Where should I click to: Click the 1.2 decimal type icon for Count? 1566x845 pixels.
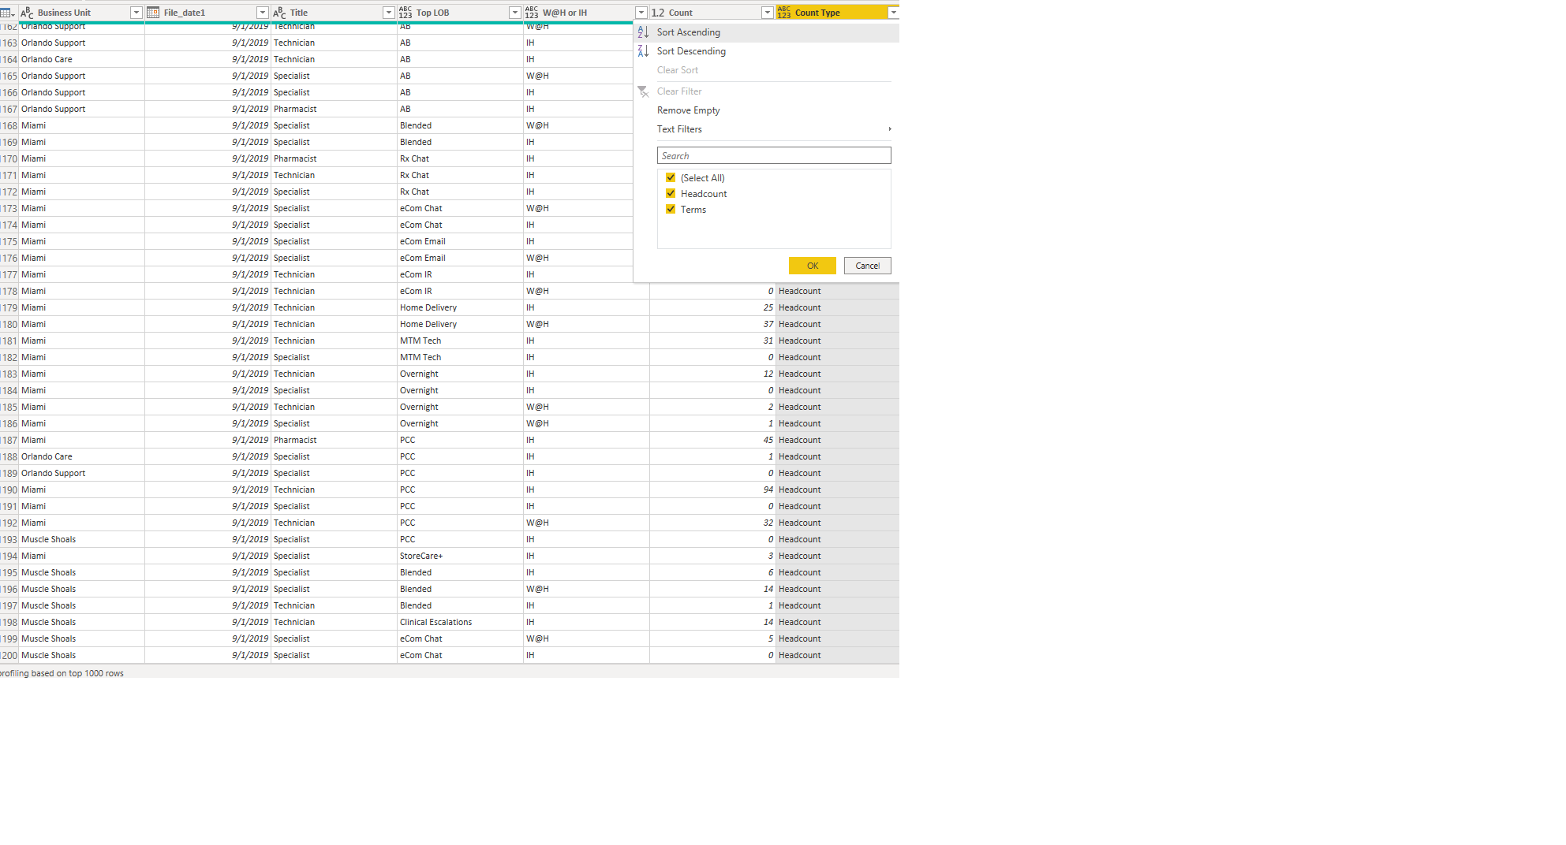pyautogui.click(x=658, y=13)
